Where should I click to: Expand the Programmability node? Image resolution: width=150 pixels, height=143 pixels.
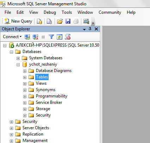coord(25,96)
